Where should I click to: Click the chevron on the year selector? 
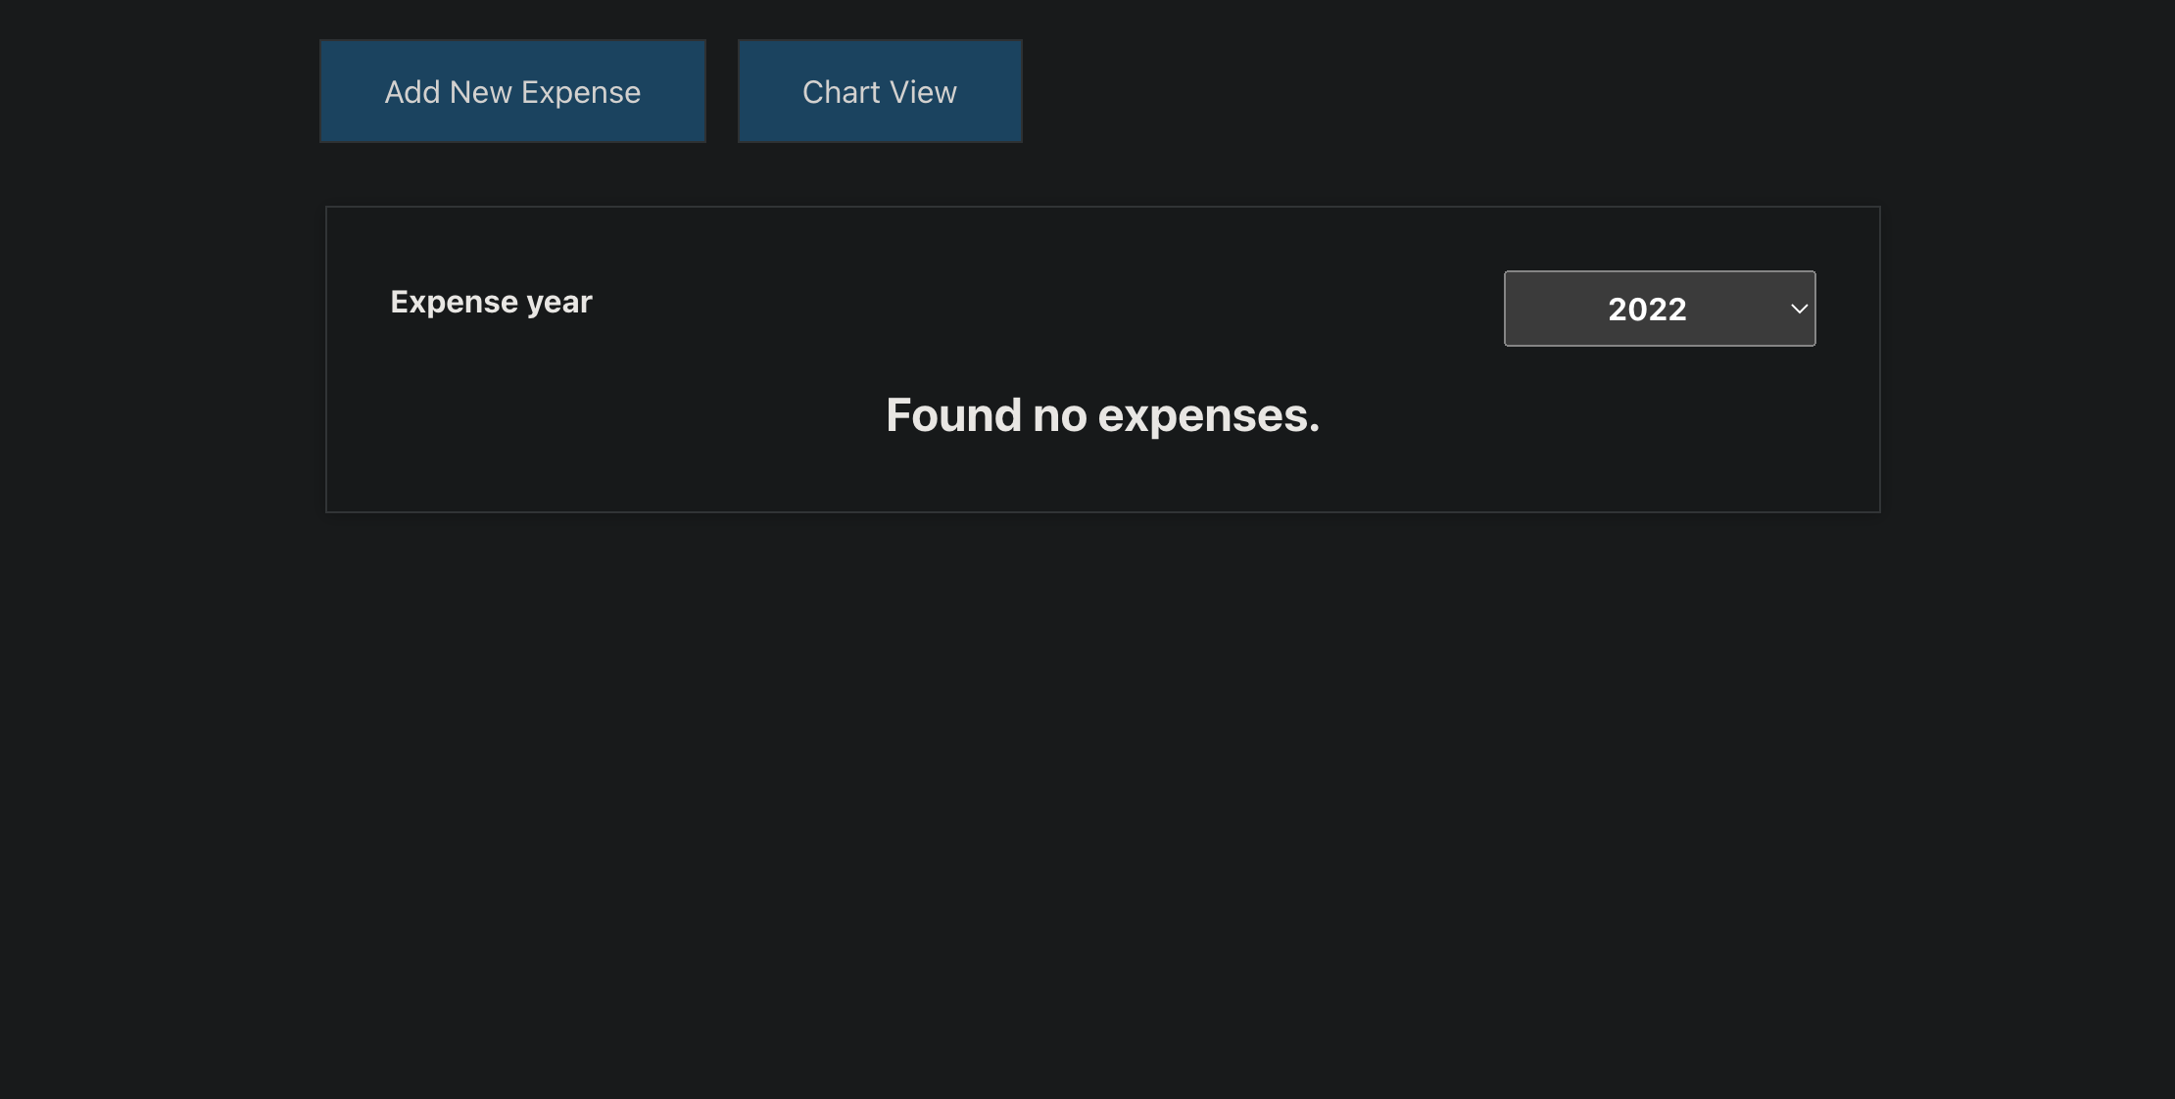tap(1800, 309)
